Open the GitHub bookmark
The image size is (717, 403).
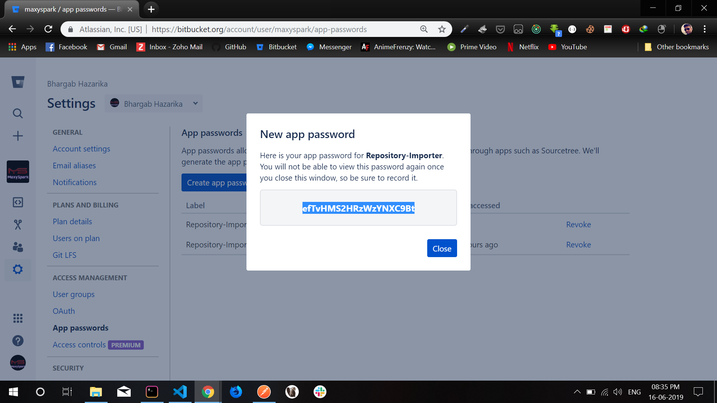pos(229,47)
